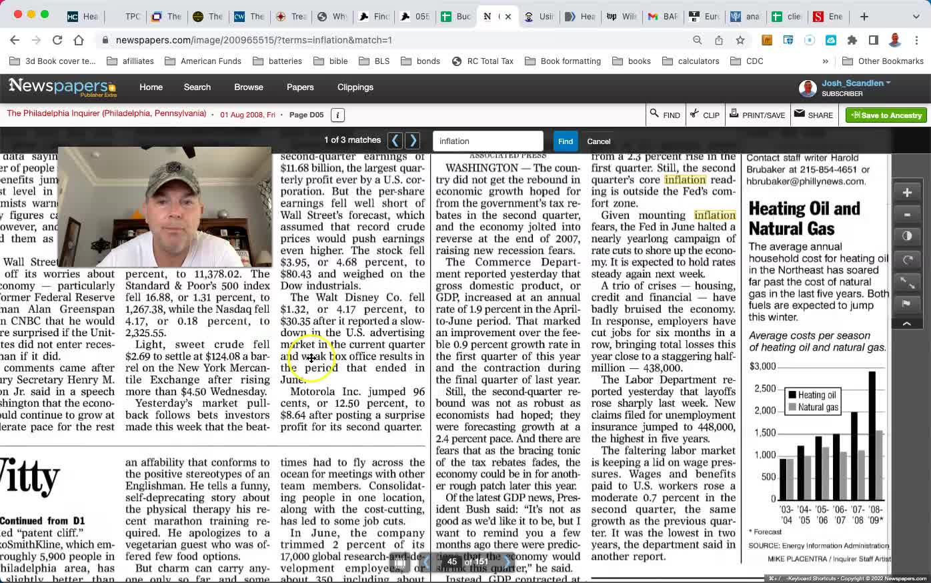Cancel the find search

point(599,141)
